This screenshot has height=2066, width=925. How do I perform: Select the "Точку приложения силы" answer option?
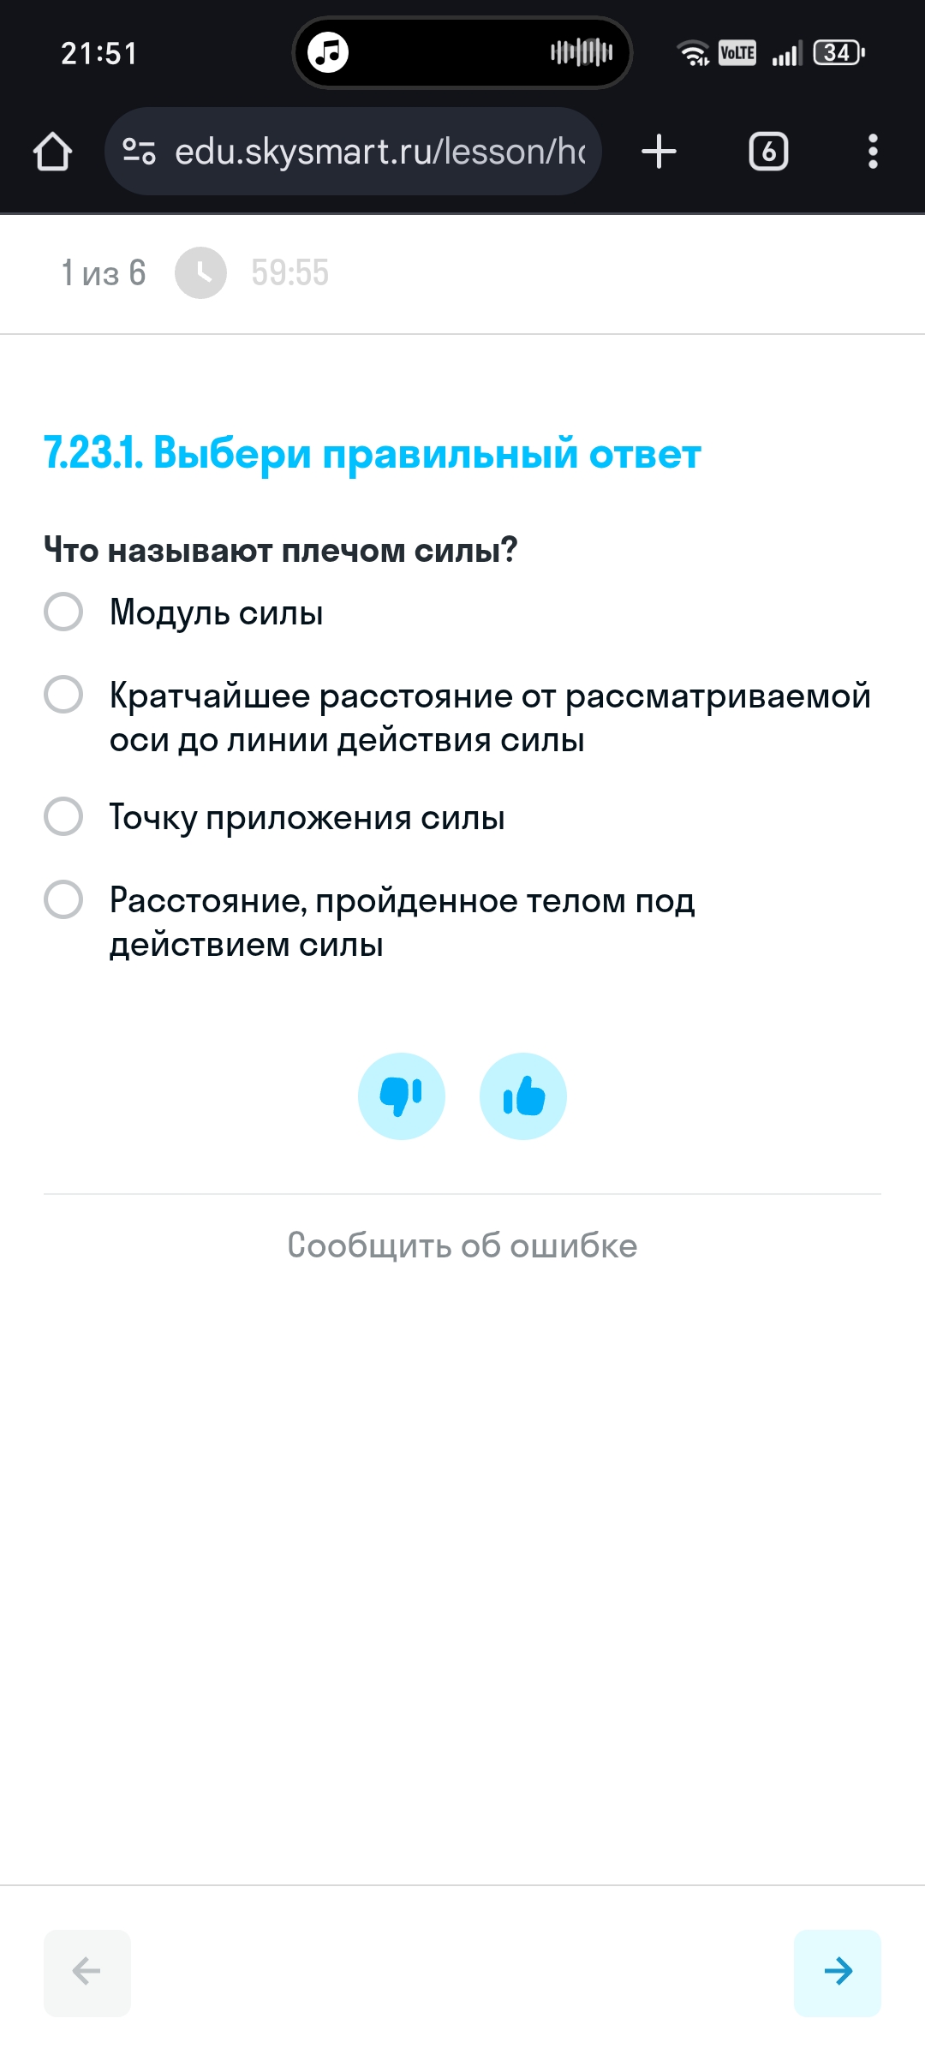(275, 817)
